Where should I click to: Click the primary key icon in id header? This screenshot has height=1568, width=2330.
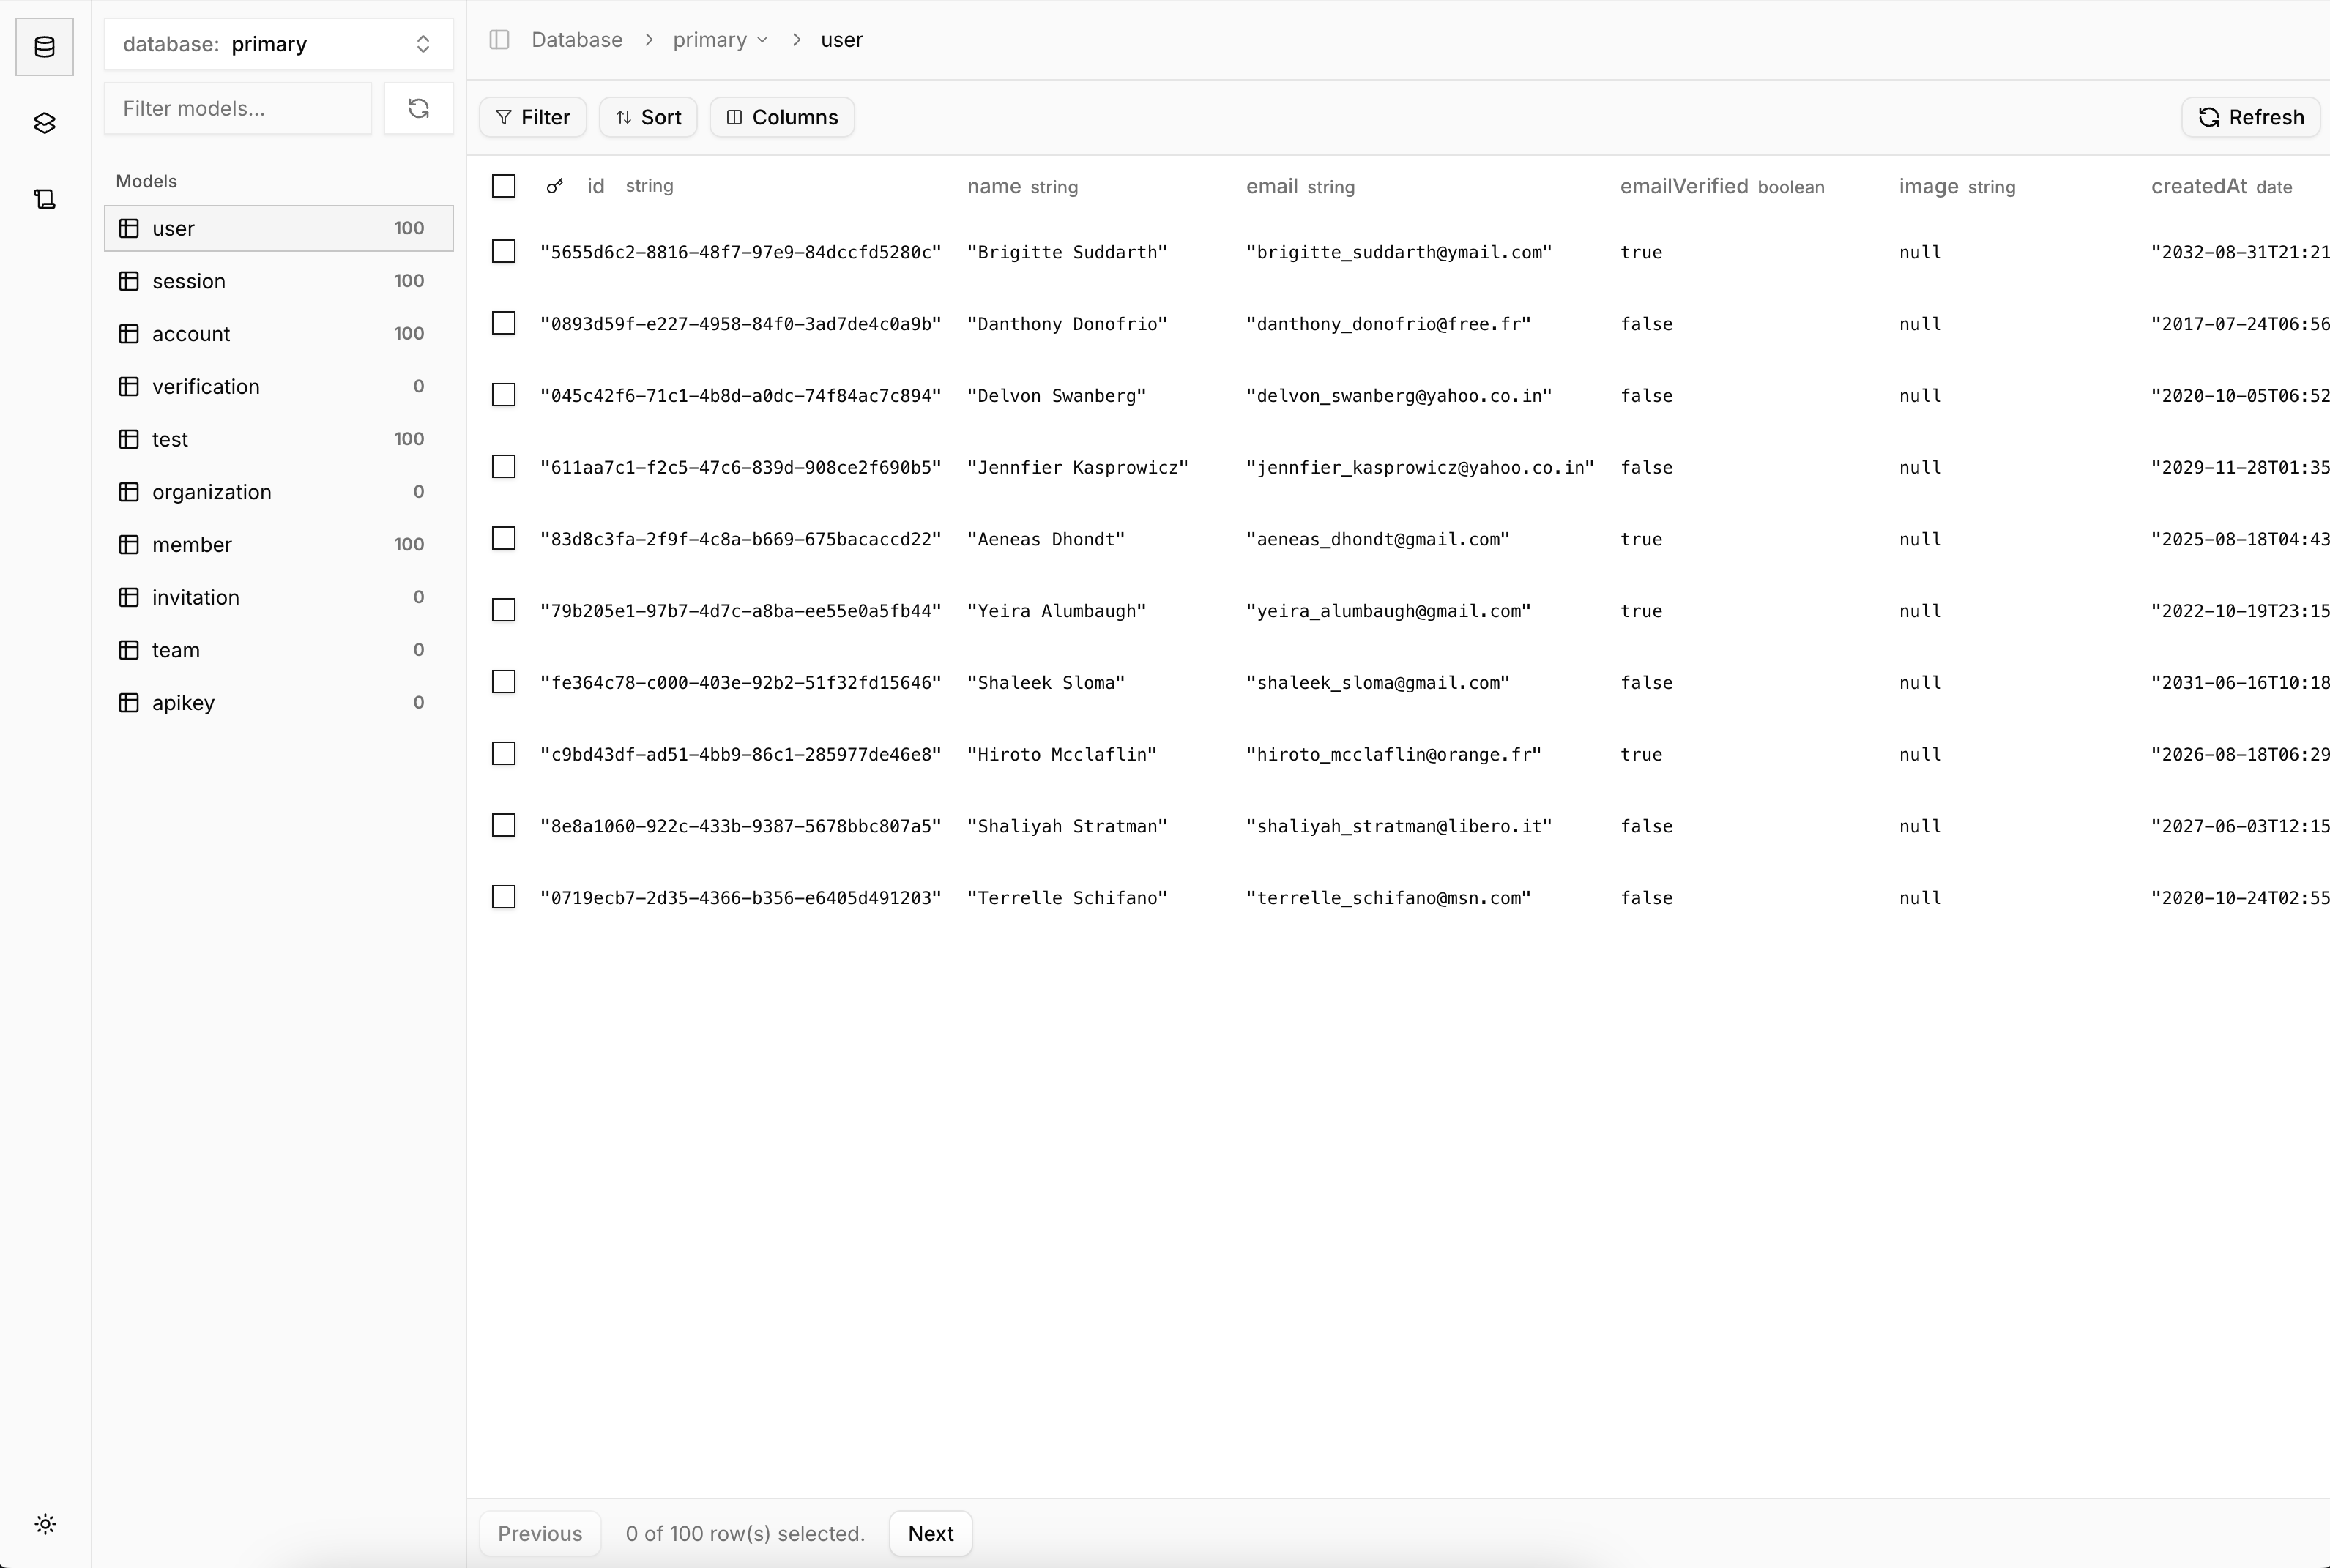pos(555,186)
